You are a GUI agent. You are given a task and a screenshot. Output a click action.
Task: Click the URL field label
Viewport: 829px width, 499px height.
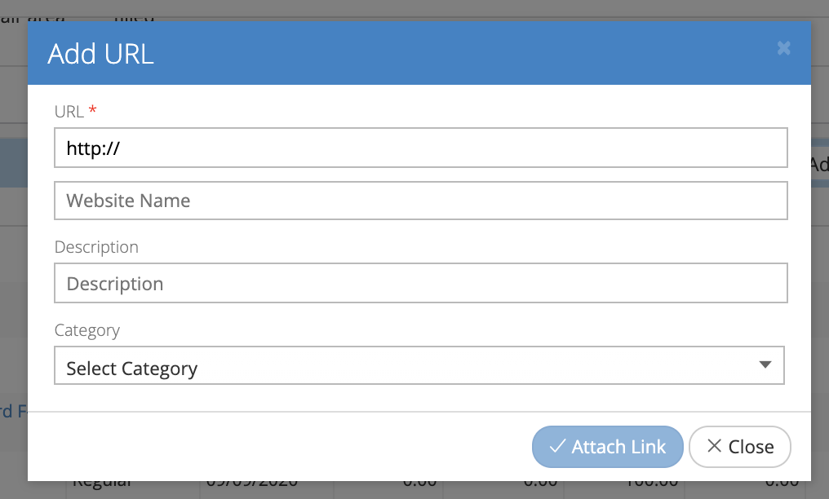pos(69,112)
